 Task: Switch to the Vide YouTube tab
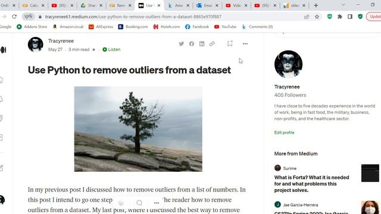point(236,5)
